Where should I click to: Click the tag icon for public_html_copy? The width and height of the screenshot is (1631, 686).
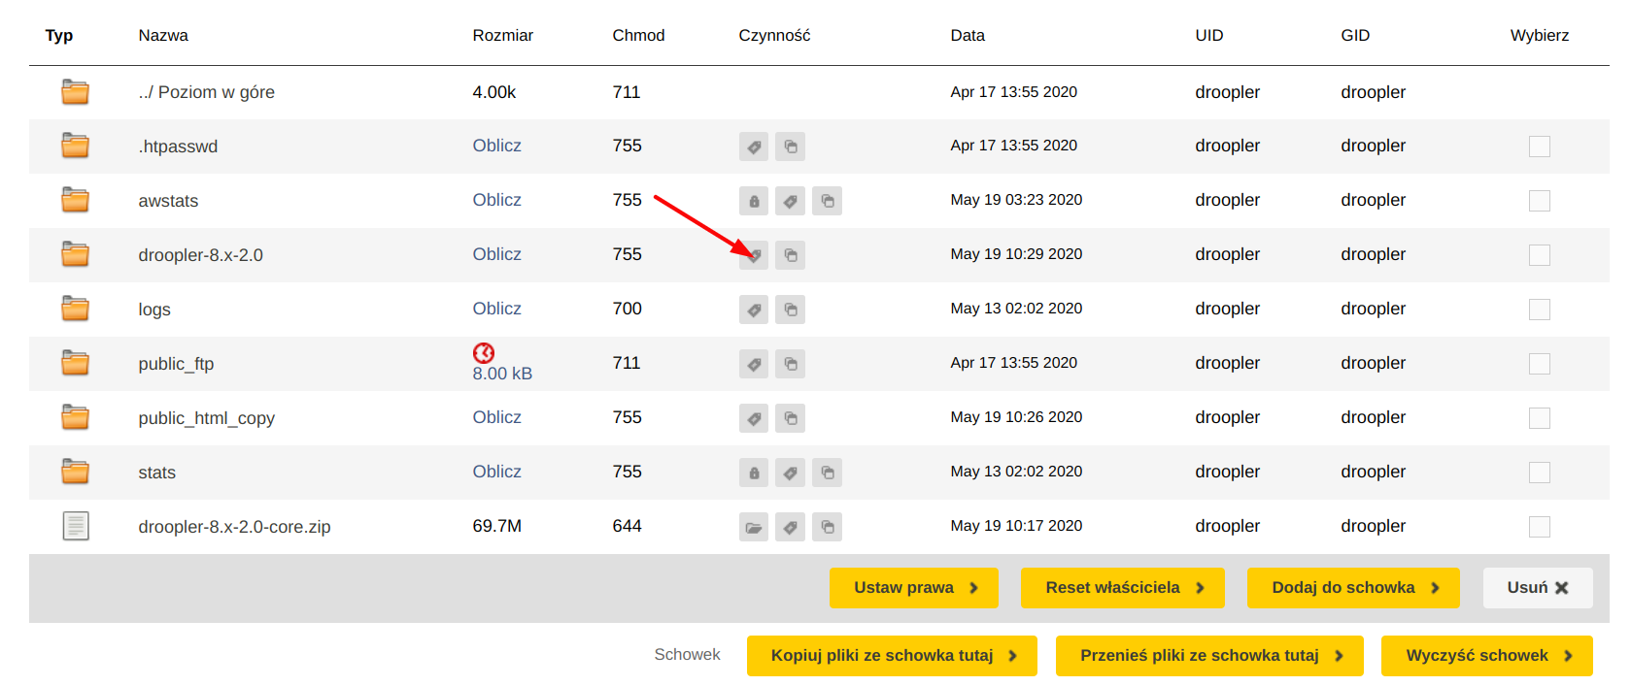tap(754, 418)
